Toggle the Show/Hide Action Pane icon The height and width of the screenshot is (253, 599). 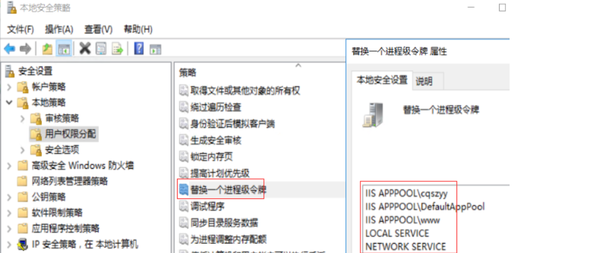click(155, 49)
